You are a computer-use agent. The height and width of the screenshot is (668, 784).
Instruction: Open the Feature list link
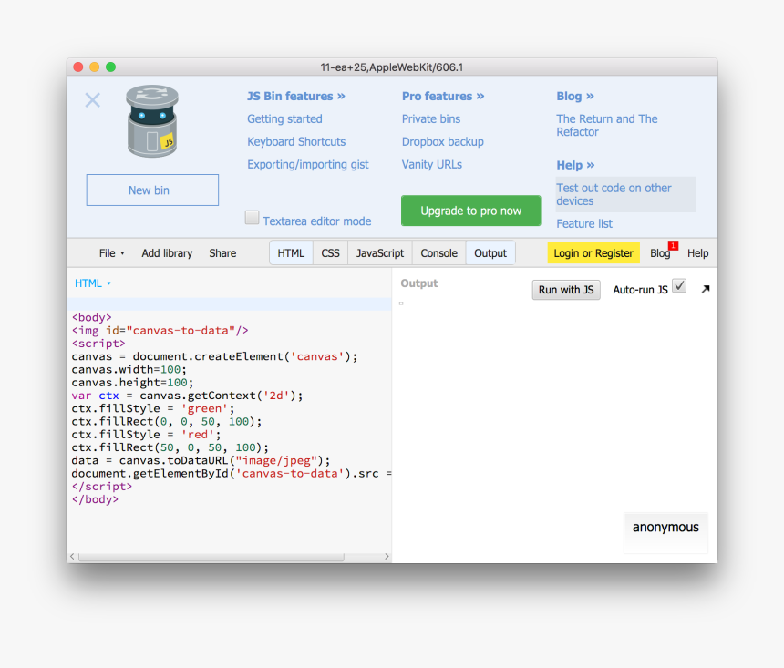[x=584, y=223]
